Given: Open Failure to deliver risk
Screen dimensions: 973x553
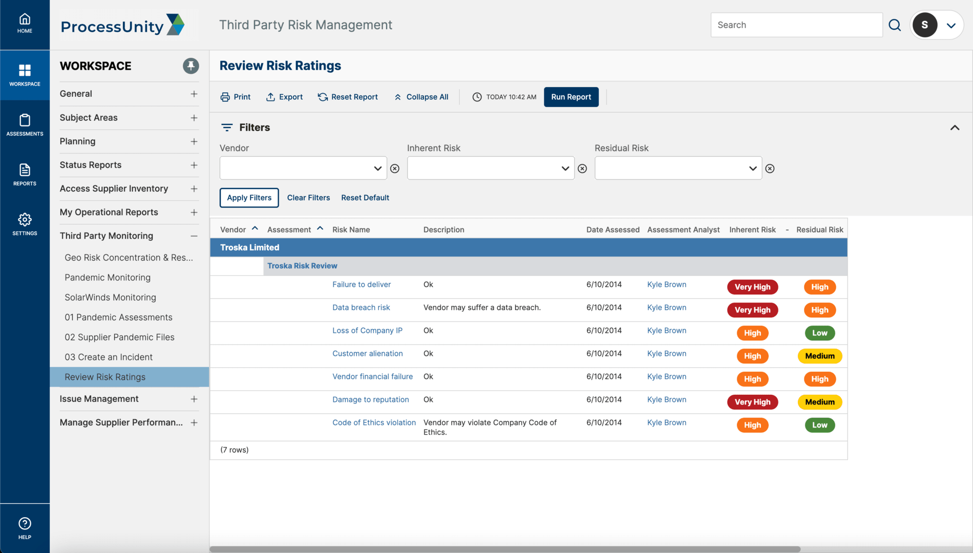Looking at the screenshot, I should 362,285.
